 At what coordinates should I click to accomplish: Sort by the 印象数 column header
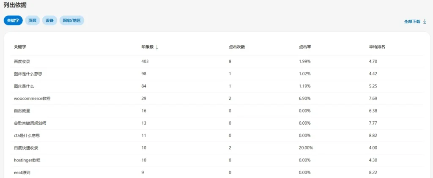pos(148,47)
